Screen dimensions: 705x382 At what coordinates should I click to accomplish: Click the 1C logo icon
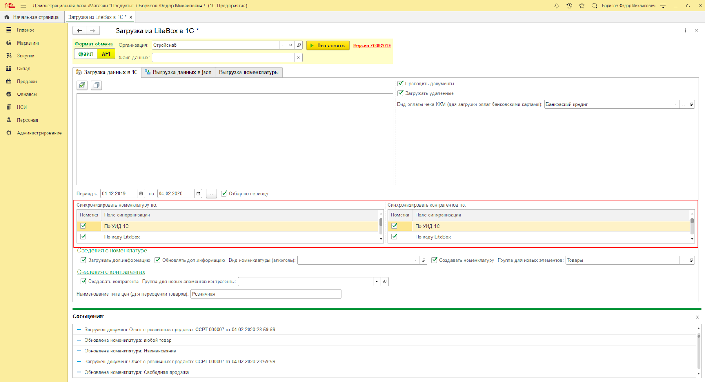point(10,6)
